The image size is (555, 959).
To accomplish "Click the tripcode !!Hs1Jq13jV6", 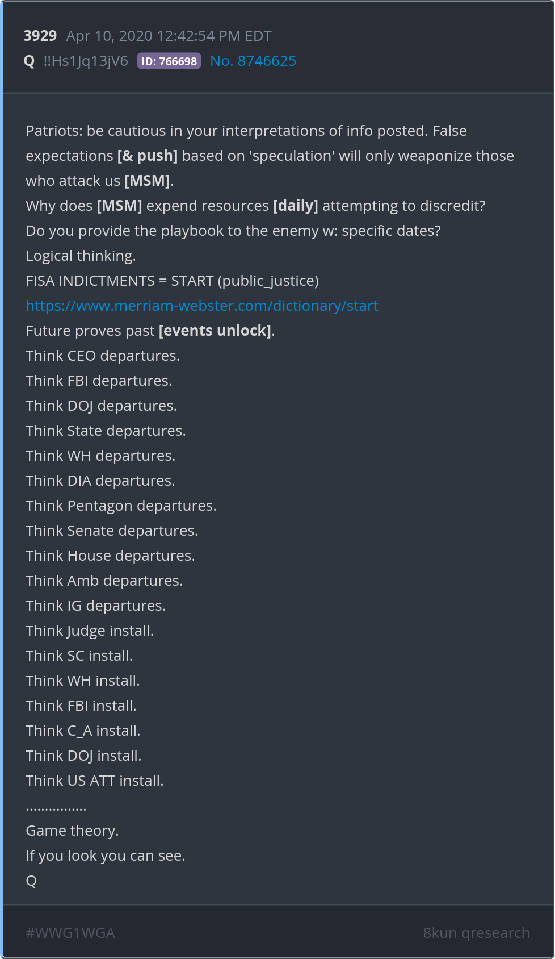I will 86,61.
